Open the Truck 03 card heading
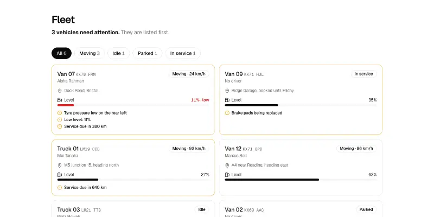434x217 pixels. click(69, 209)
